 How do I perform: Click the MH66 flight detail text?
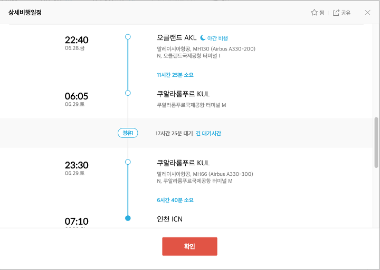205,174
